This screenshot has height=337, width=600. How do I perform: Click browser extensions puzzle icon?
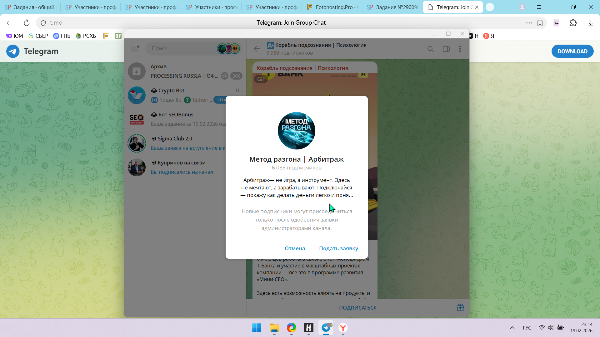pyautogui.click(x=573, y=23)
